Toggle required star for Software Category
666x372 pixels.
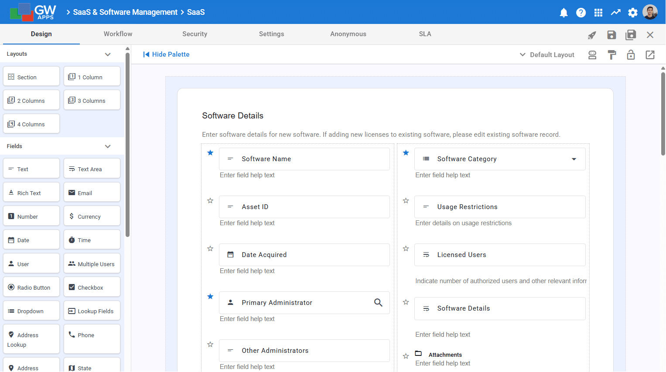point(406,152)
